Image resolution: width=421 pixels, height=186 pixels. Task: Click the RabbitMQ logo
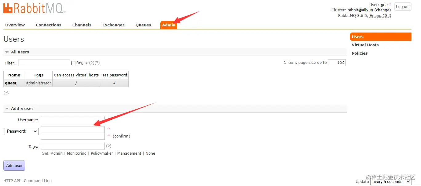(x=34, y=8)
